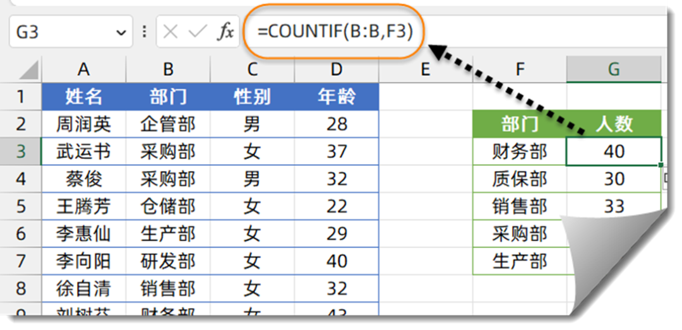Expand the Name Box dropdown arrow

click(x=121, y=32)
